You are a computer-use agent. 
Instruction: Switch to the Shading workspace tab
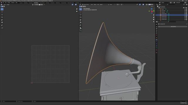tap(48, 3)
